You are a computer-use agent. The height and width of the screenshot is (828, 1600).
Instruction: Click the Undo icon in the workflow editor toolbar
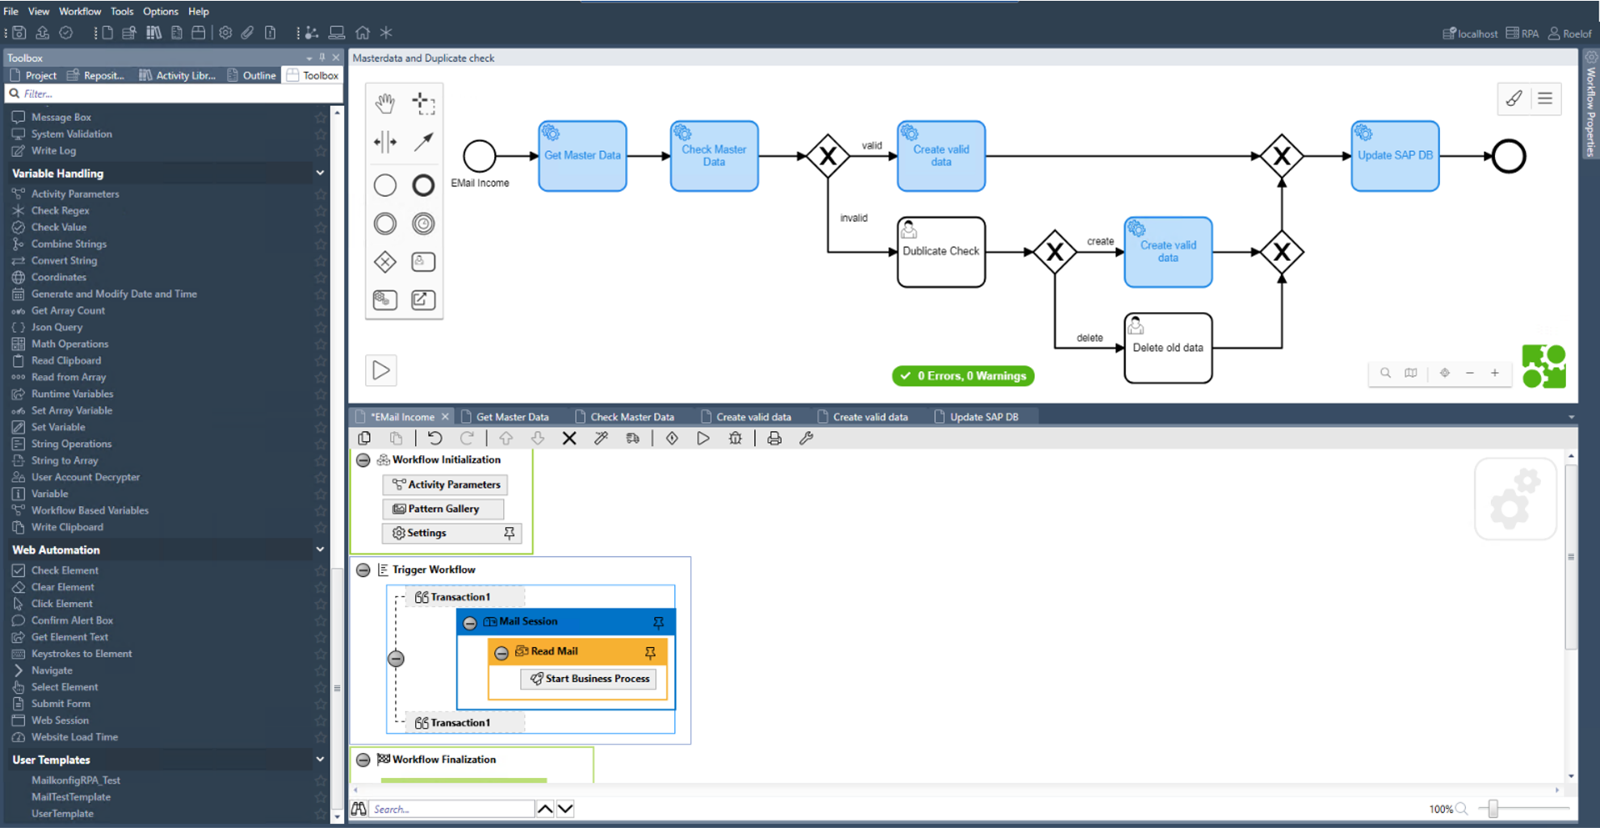click(x=435, y=437)
